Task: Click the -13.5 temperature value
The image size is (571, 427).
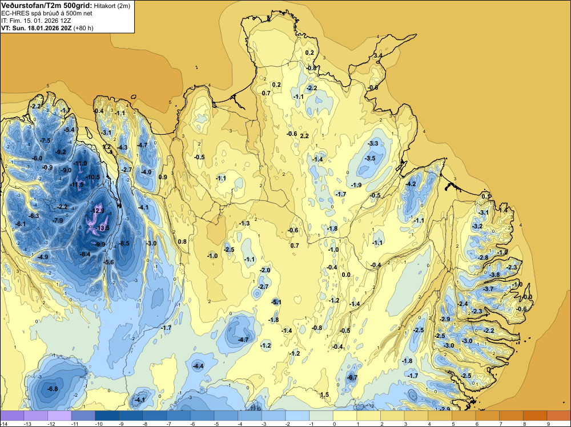Action: click(102, 228)
